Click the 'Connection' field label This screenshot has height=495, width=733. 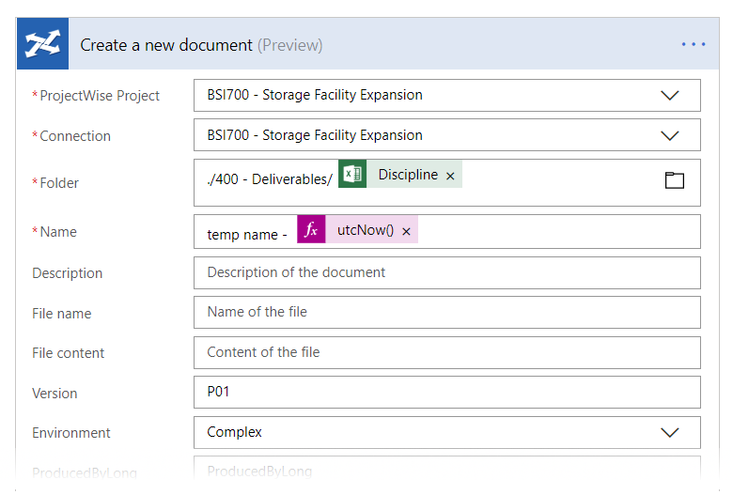tap(75, 136)
